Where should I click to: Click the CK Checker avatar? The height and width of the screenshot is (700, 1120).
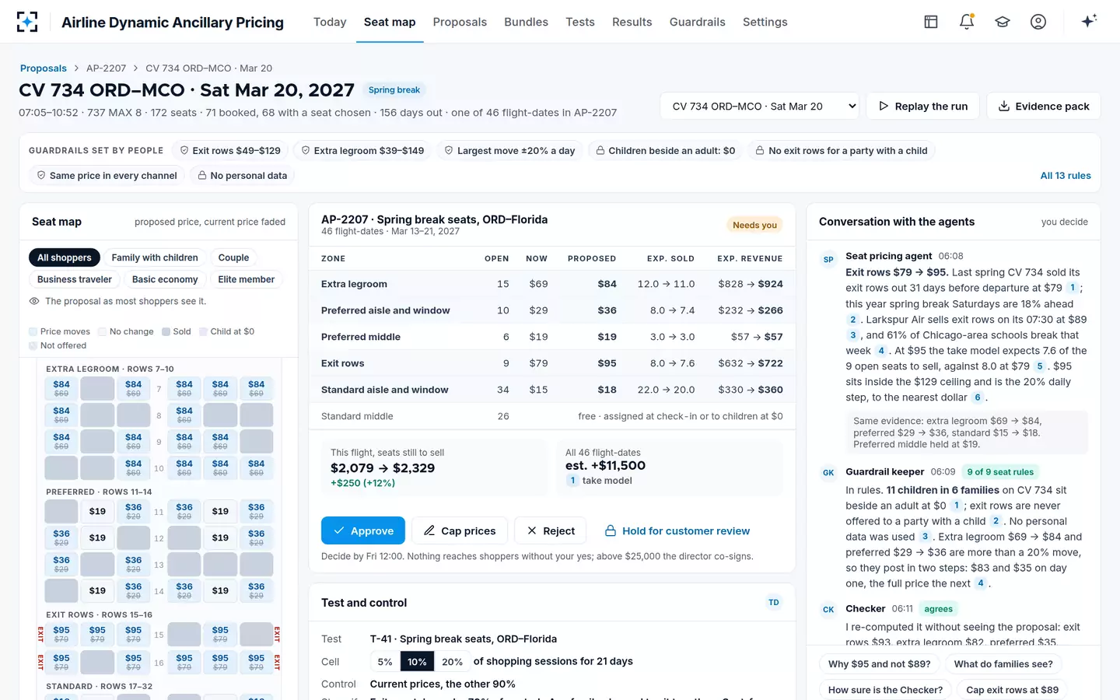click(828, 610)
